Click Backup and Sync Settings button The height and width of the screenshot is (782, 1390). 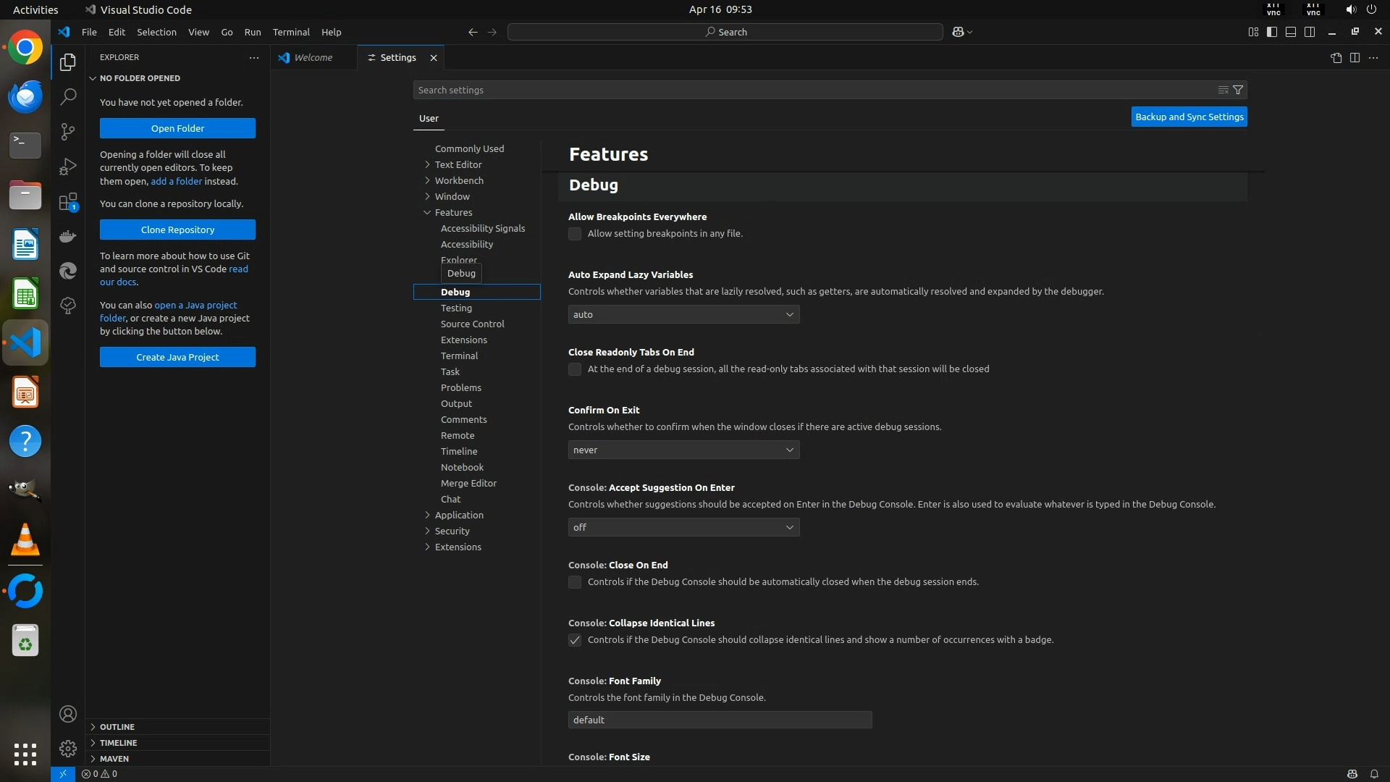tap(1189, 117)
